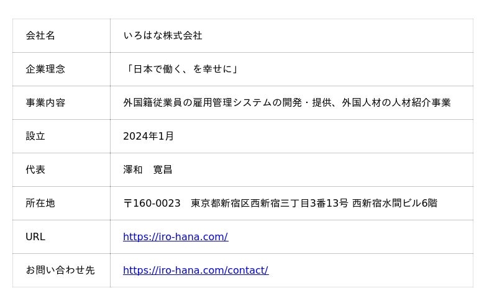Click the 会社名 label cell
Viewport: 497px width, 306px height.
[40, 36]
